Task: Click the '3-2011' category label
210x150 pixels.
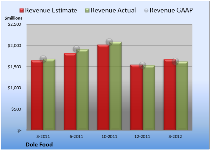Action: 43,136
